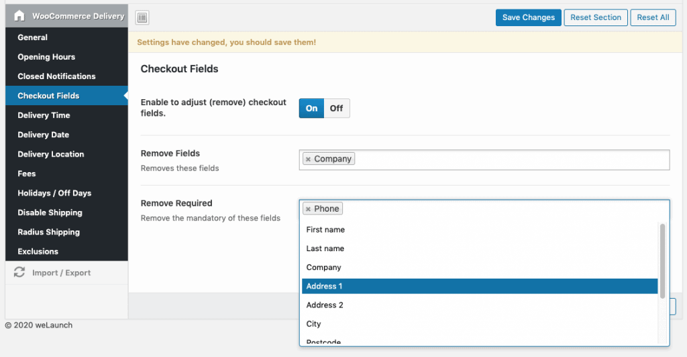Click the WooCommerce Delivery home icon
The height and width of the screenshot is (357, 687).
pyautogui.click(x=19, y=16)
